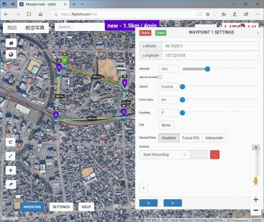Image resolution: width=264 pixels, height=222 pixels.
Task: Click the map Search box
Action: 80,27
